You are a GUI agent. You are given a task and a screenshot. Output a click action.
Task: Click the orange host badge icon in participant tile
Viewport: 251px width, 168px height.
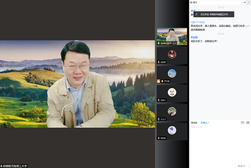158,81
